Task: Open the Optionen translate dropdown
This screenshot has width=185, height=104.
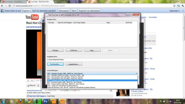Action: (175, 11)
